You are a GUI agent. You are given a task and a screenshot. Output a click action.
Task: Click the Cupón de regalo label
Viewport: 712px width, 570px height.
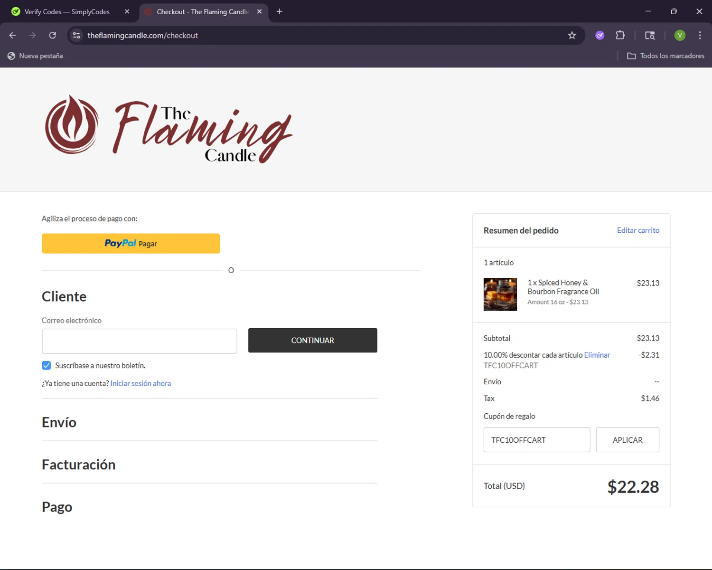click(x=509, y=416)
